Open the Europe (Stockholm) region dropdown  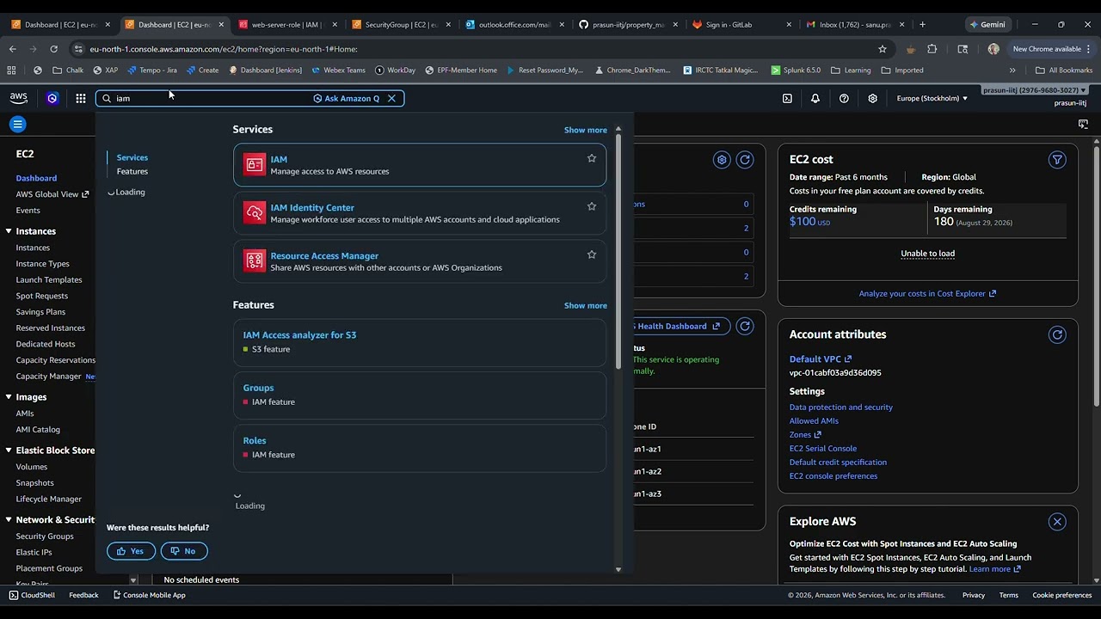click(x=932, y=98)
